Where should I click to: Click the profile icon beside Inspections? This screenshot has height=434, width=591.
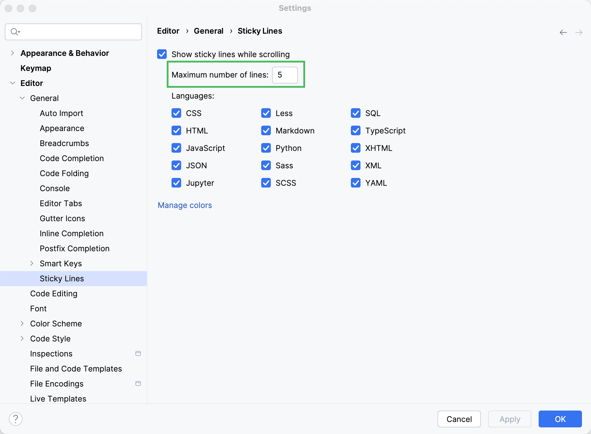click(x=138, y=353)
